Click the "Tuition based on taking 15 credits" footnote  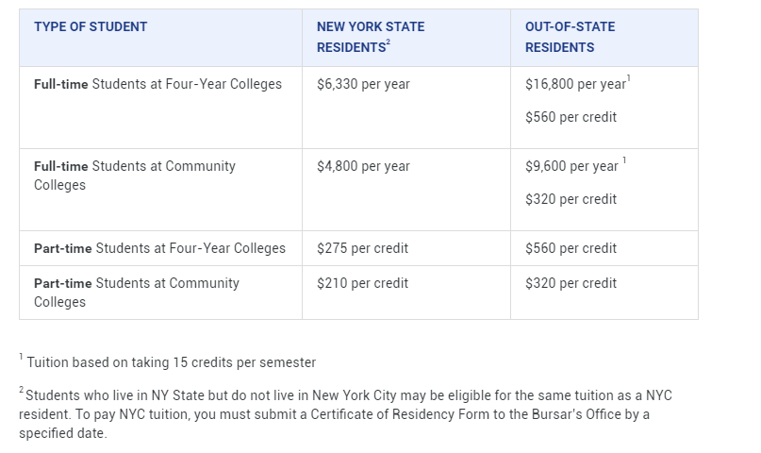click(172, 362)
